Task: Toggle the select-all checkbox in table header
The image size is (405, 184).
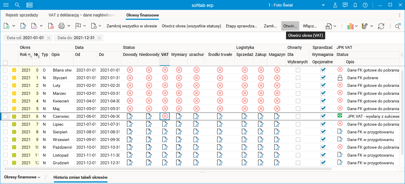Action: 5,62
